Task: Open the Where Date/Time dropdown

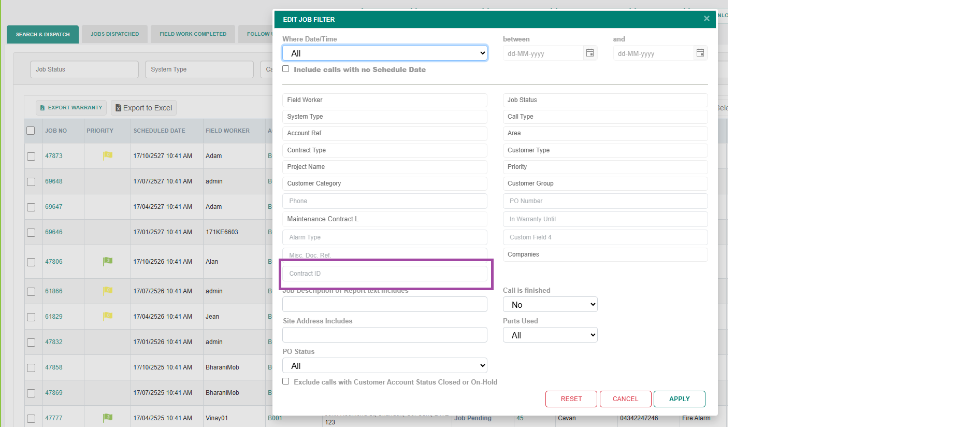Action: click(385, 53)
